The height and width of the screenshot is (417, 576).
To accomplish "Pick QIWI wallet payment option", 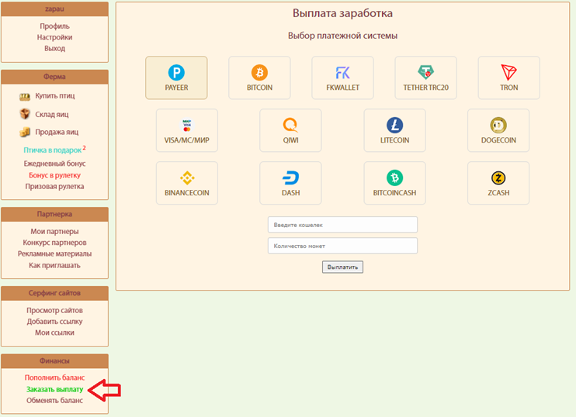I will [x=290, y=130].
